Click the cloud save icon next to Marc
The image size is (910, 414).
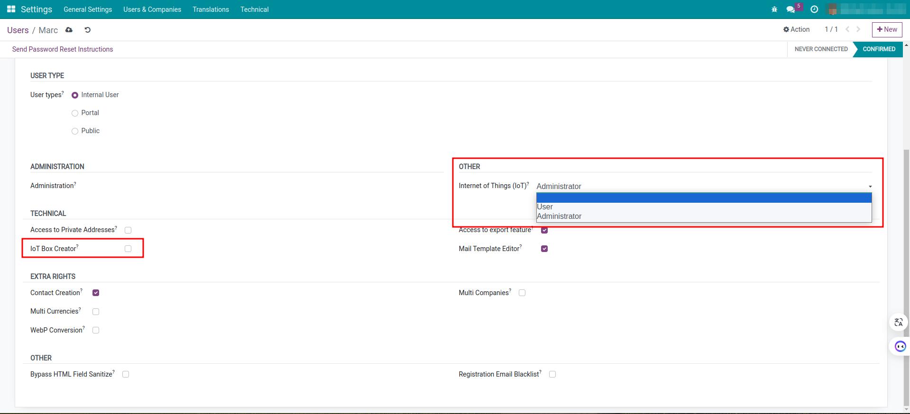point(69,30)
